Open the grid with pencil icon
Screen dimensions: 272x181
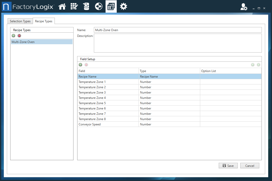(74, 7)
